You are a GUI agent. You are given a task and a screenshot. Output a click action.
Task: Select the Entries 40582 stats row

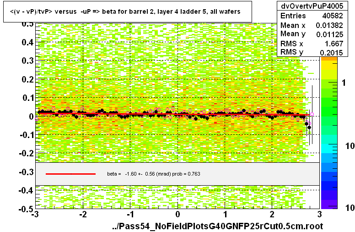pyautogui.click(x=312, y=16)
